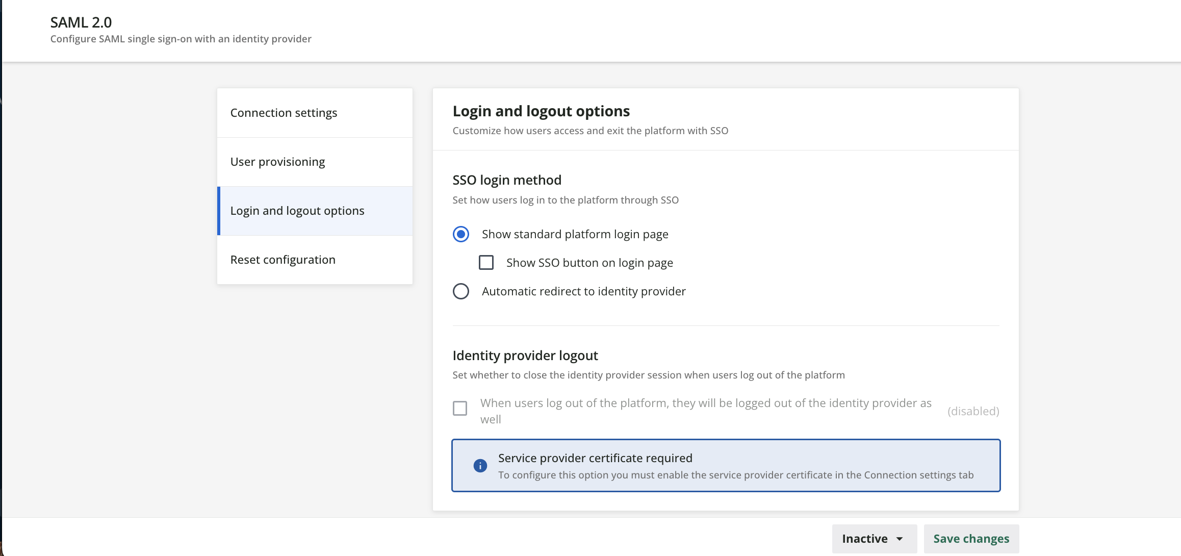Screen dimensions: 1181x556
Task: Click the Customize how users access description
Action: pos(590,131)
